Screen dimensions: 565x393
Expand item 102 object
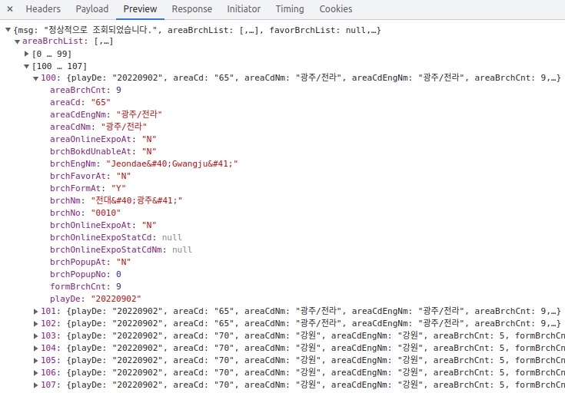click(35, 324)
